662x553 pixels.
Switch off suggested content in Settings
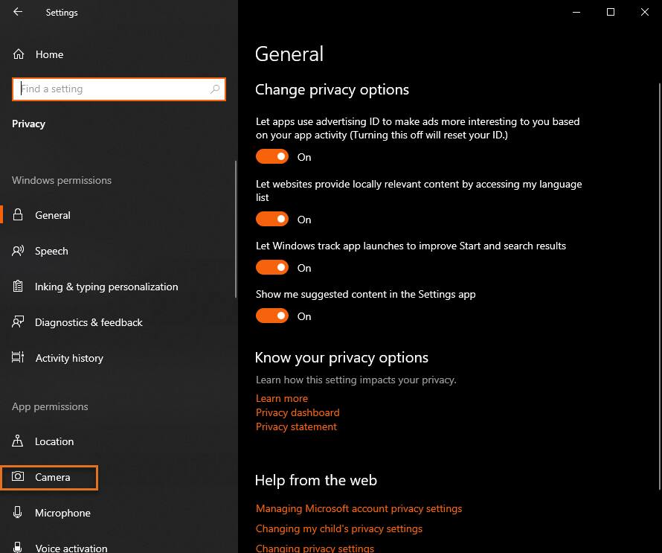(272, 316)
